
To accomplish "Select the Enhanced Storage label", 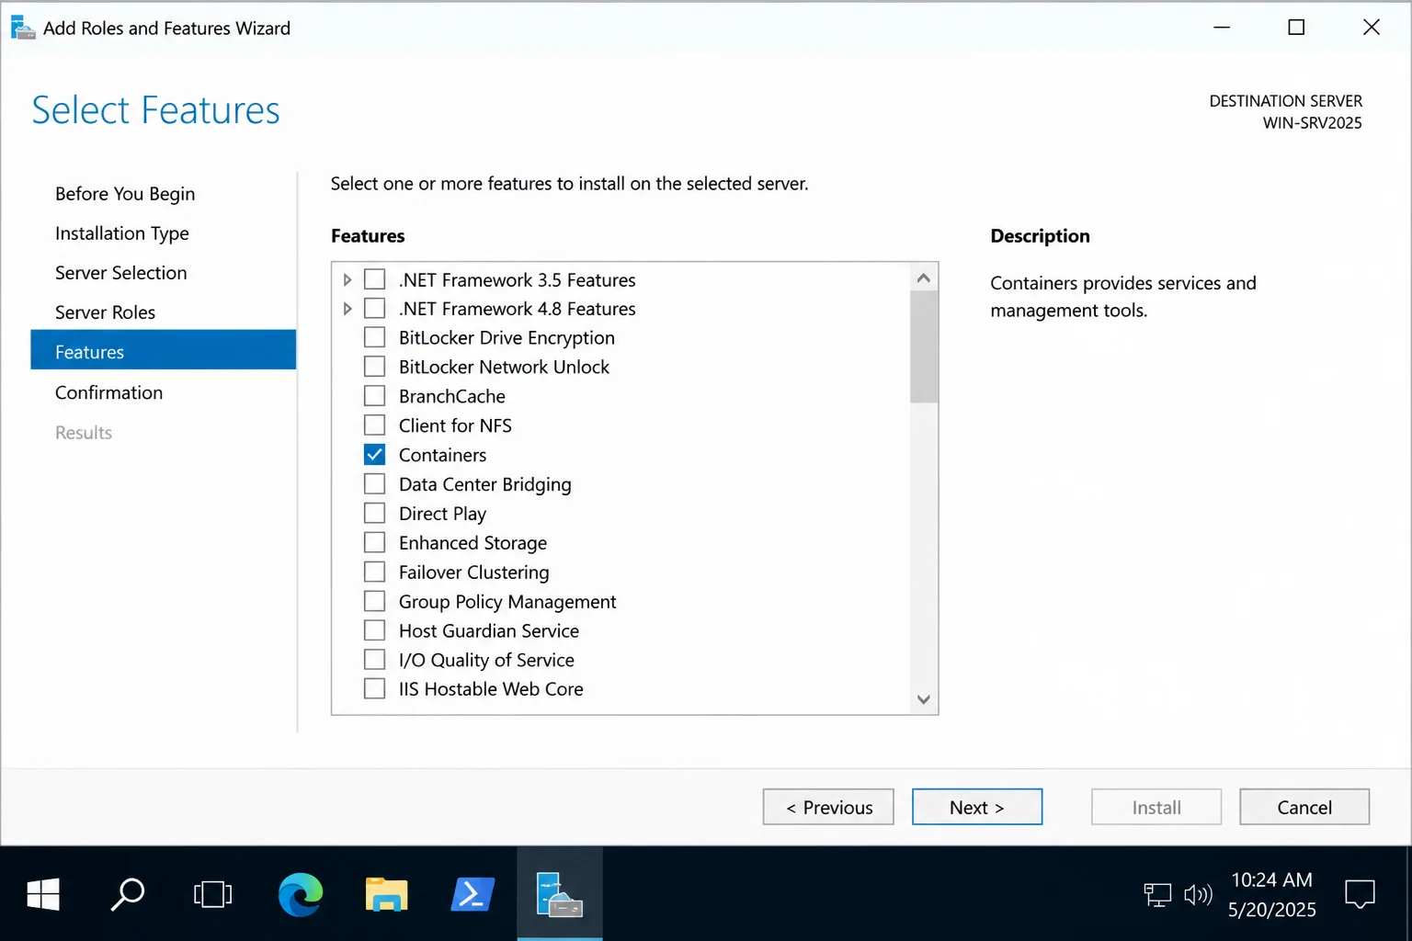I will click(x=473, y=543).
